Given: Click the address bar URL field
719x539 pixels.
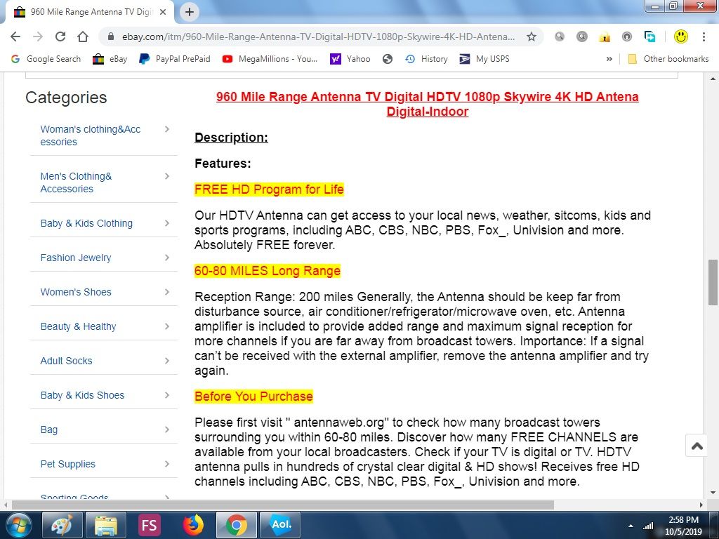Looking at the screenshot, I should pos(316,36).
